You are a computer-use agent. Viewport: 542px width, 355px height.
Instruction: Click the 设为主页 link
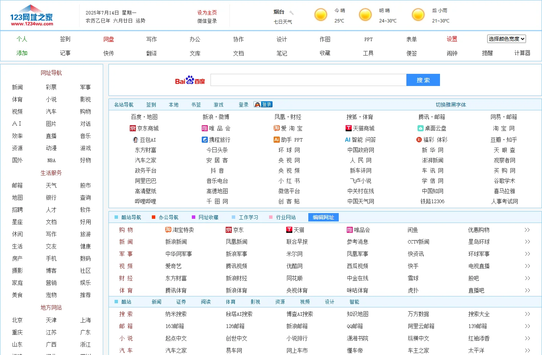pos(207,13)
